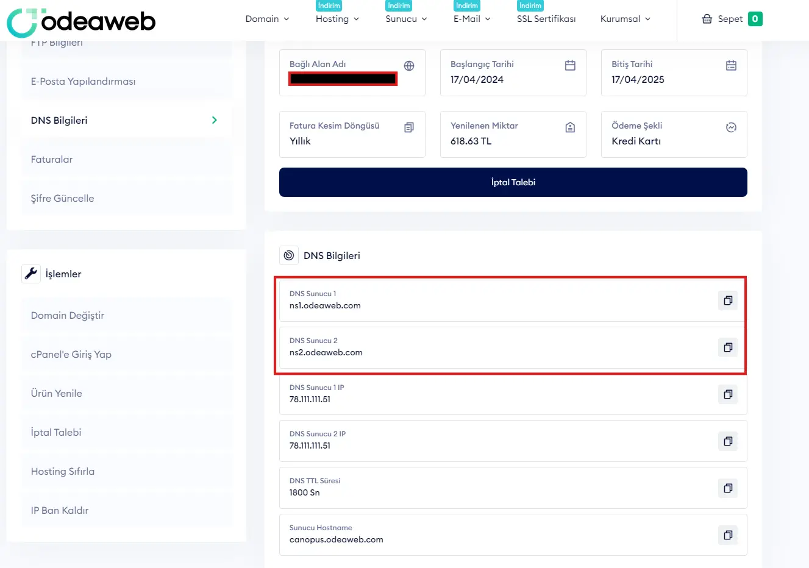This screenshot has width=809, height=568.
Task: Click the ns2.odeaweb.com text
Action: coord(326,353)
